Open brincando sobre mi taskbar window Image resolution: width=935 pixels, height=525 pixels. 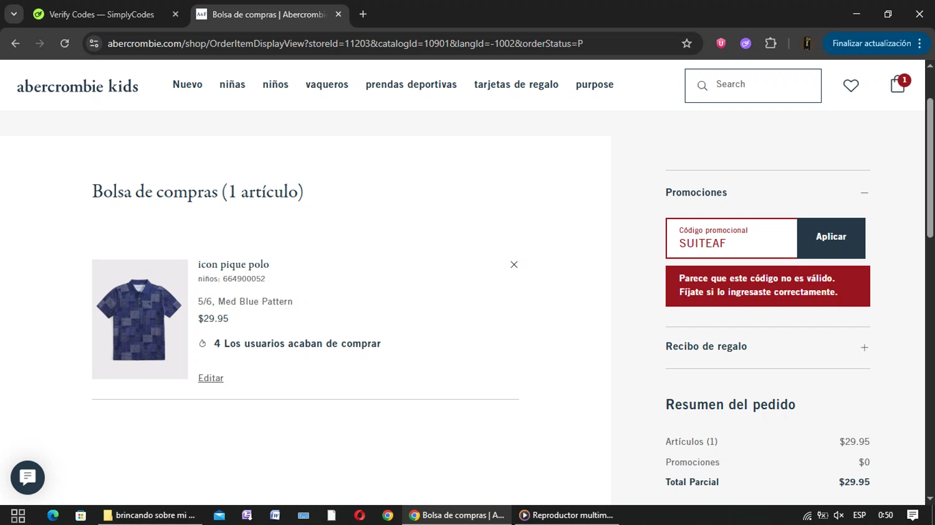point(150,515)
